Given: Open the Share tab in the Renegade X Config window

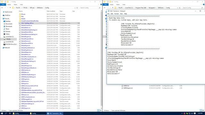Looking at the screenshot, I should click(118, 4).
